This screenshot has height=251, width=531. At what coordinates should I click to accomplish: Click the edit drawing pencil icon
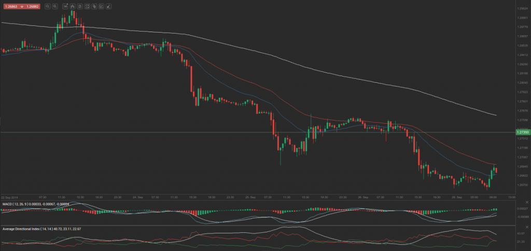(101, 7)
